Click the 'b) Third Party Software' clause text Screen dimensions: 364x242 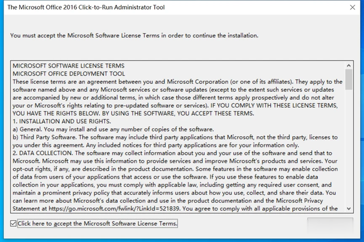pyautogui.click(x=175, y=141)
